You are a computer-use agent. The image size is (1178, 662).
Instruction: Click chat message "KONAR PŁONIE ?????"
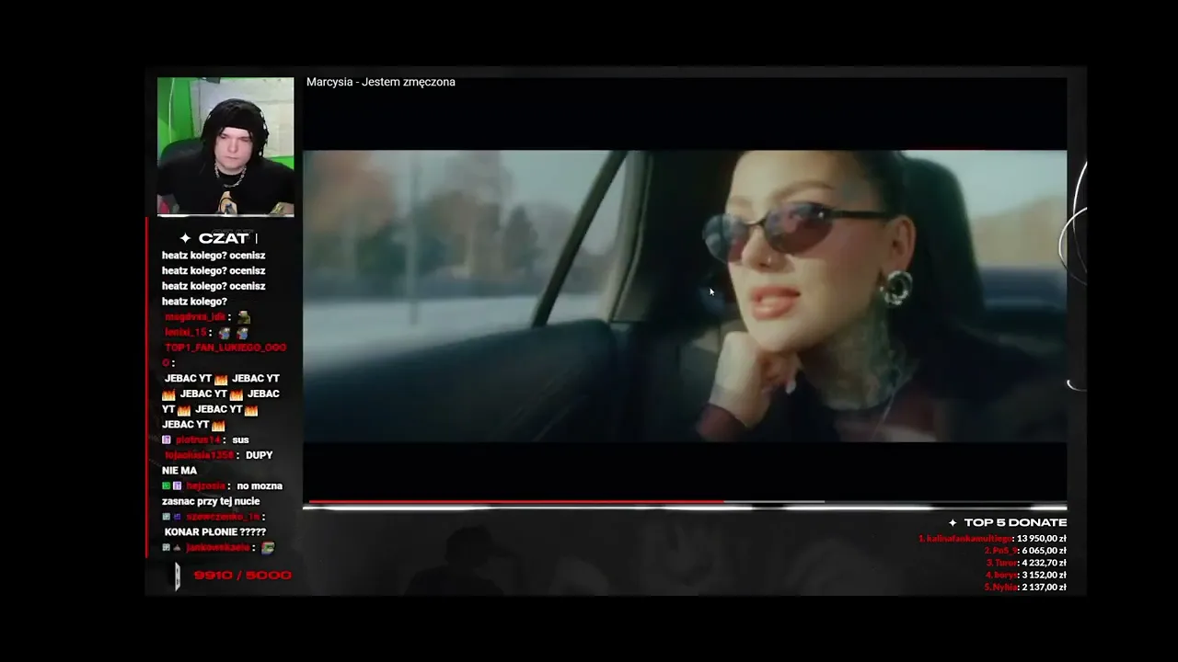coord(215,531)
